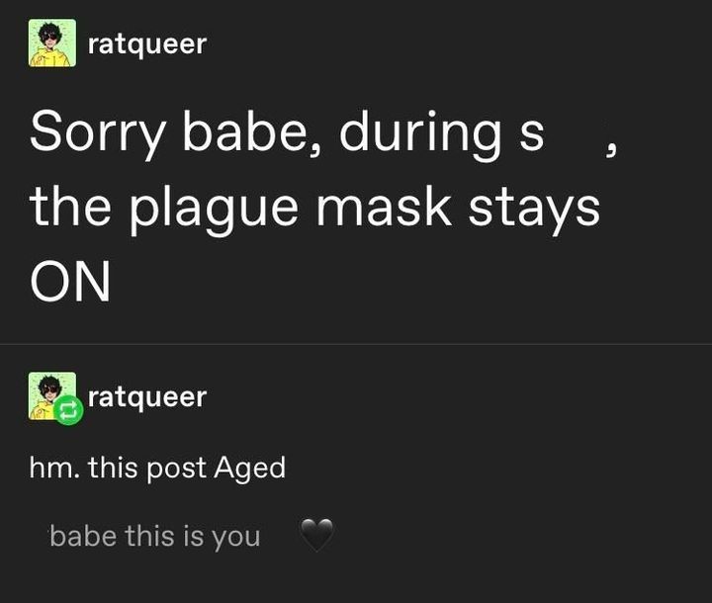The height and width of the screenshot is (603, 712).
Task: Click the reblogger's avatar beside the reblog badge
Action: tap(50, 394)
